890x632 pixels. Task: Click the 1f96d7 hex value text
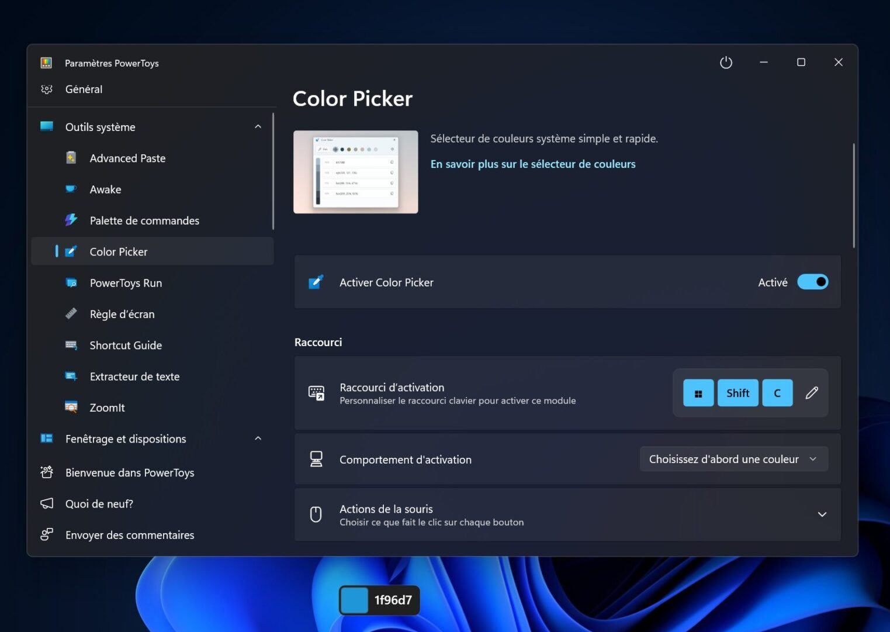[393, 600]
